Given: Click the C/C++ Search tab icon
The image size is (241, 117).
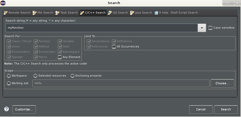Looking at the screenshot, I should [82, 13].
